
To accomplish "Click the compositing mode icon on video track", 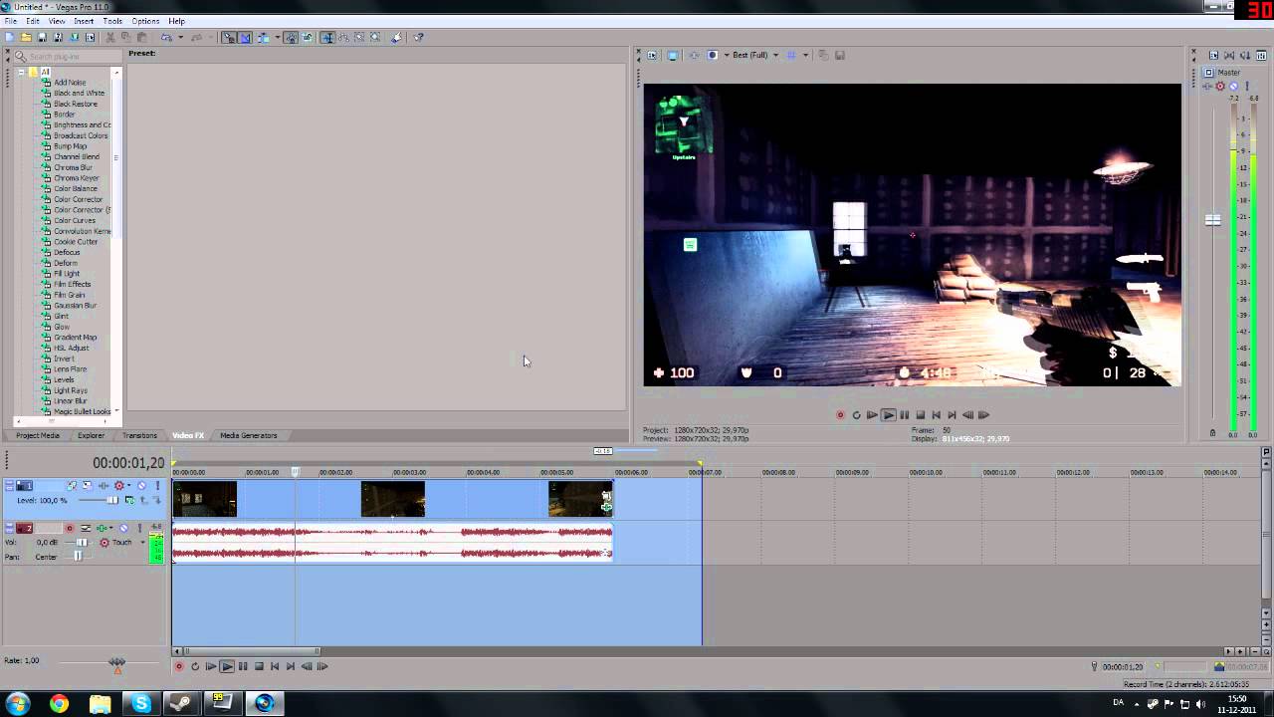I will click(x=129, y=500).
